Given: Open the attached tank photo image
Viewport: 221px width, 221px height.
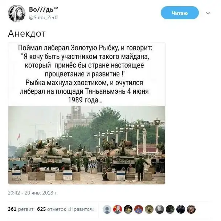Looking at the screenshot, I should pos(87,145).
